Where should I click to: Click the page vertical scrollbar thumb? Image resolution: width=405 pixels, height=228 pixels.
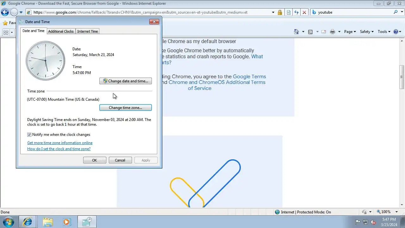point(402,77)
